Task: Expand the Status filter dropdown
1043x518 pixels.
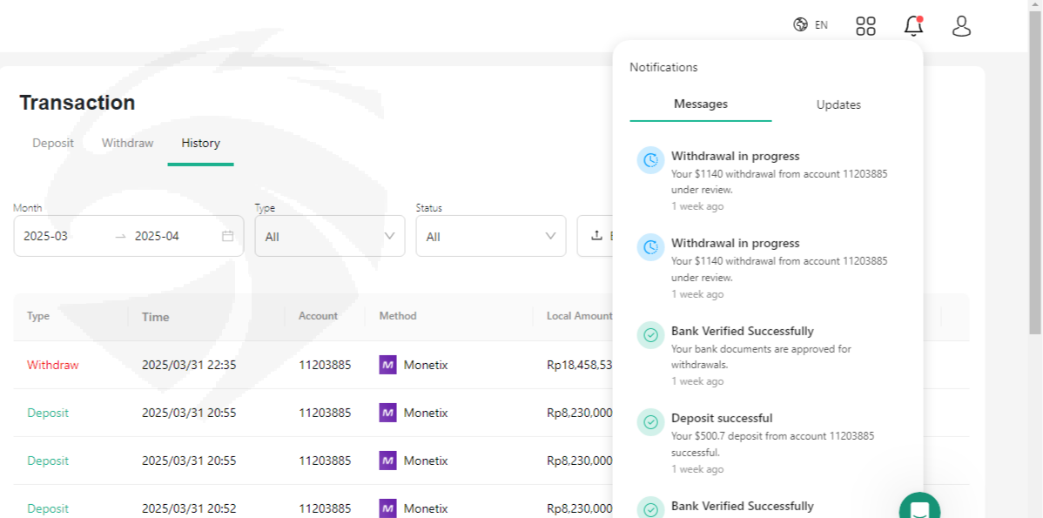Action: [x=490, y=236]
